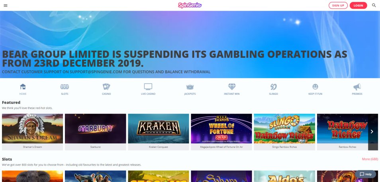Select Keep It Fun smiley icon
The height and width of the screenshot is (182, 380).
point(315,86)
